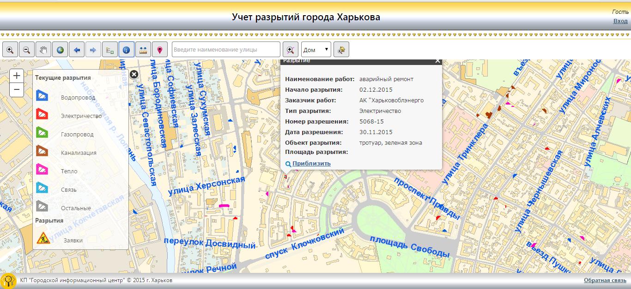Close the "Разрытие" info popup
The height and width of the screenshot is (289, 631).
(437, 61)
